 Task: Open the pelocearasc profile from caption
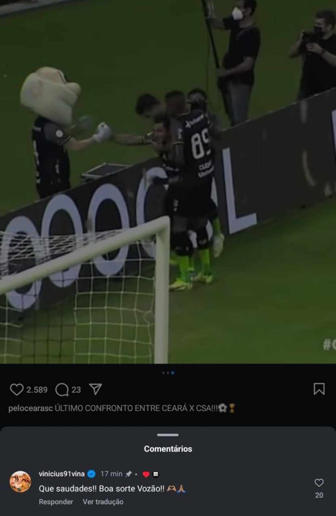pyautogui.click(x=30, y=408)
